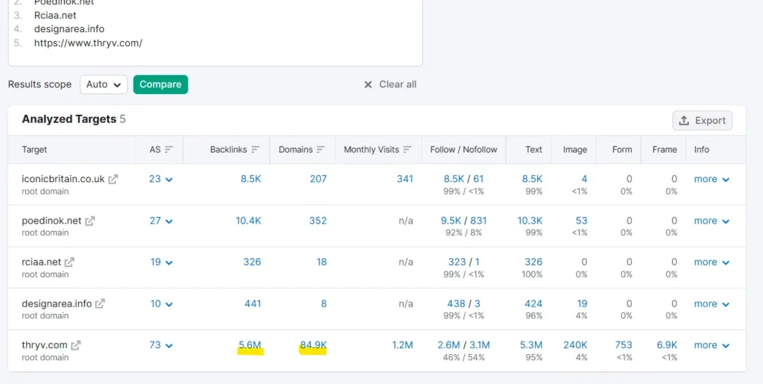Open 753 form links for thryv.com

click(624, 345)
